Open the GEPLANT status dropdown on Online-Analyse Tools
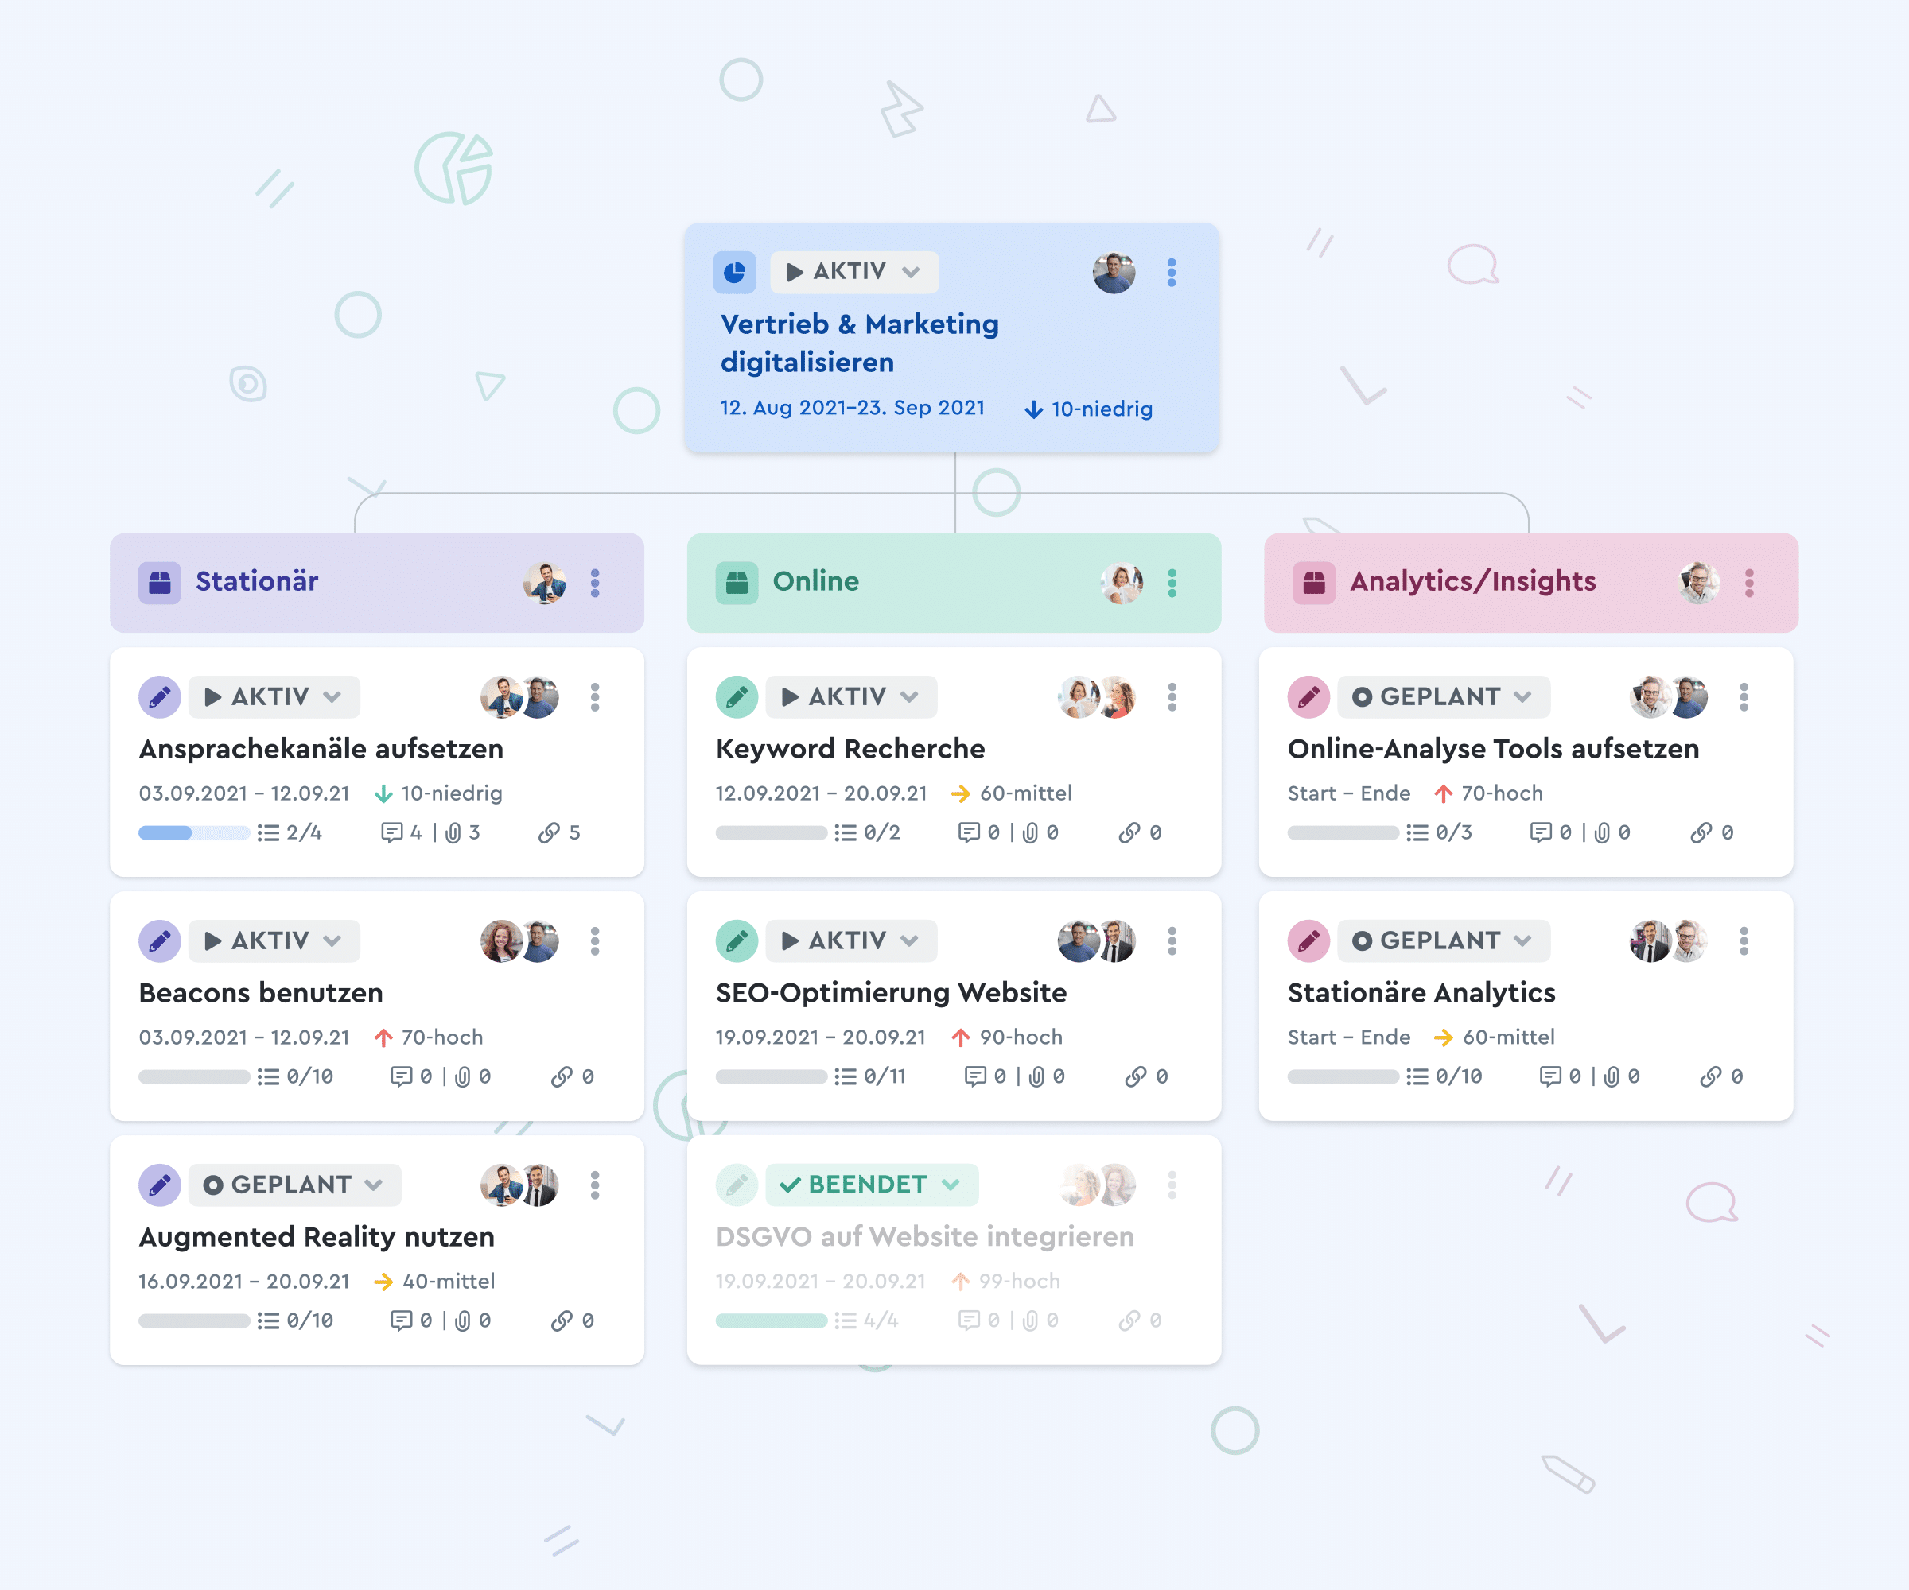 (x=1444, y=697)
